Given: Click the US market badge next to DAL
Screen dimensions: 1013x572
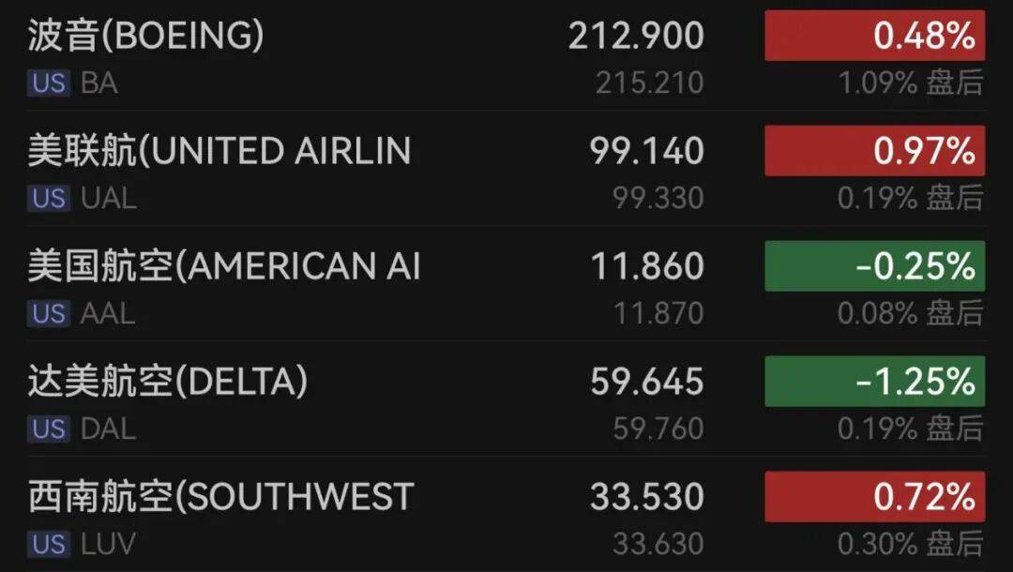Looking at the screenshot, I should coord(49,429).
